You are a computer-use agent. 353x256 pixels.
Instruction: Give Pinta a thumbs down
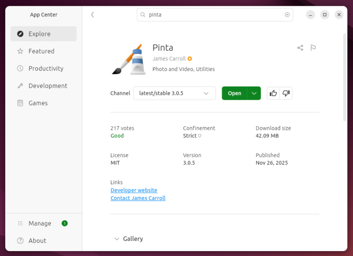click(285, 93)
